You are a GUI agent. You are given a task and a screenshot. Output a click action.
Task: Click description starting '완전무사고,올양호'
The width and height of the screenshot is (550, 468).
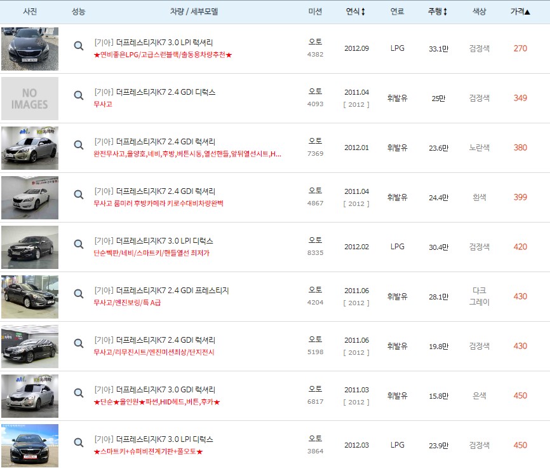[x=187, y=154]
